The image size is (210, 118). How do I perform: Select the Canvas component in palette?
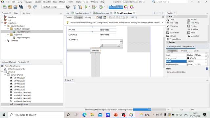coord(171,36)
